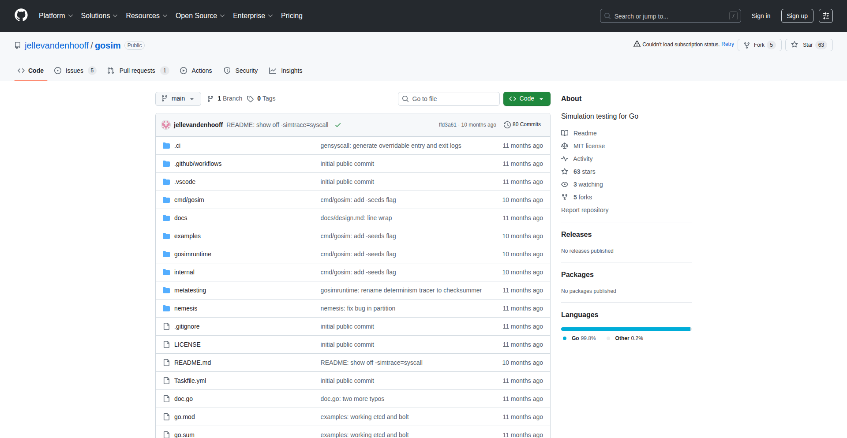This screenshot has width=847, height=438.
Task: Open the MIT license link
Action: tap(589, 146)
